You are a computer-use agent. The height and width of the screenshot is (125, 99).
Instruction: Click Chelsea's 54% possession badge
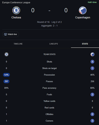click(x=6, y=75)
